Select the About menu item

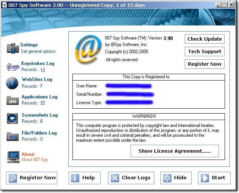tap(28, 154)
